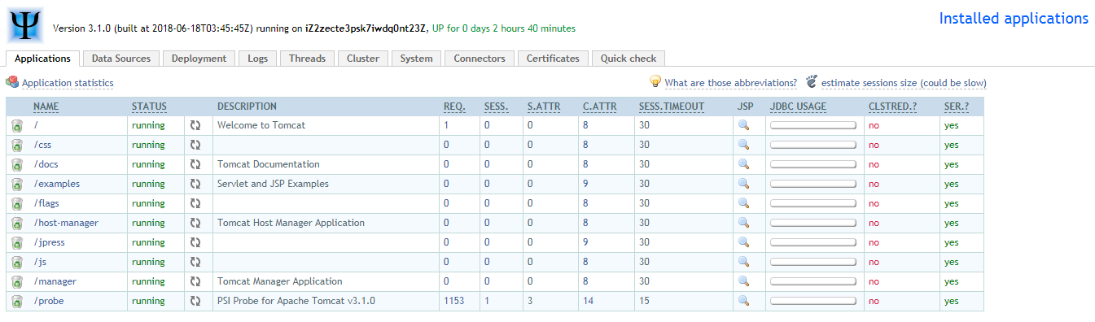Stop the /host-manager application via running status
Image resolution: width=1095 pixels, height=322 pixels.
(x=148, y=223)
